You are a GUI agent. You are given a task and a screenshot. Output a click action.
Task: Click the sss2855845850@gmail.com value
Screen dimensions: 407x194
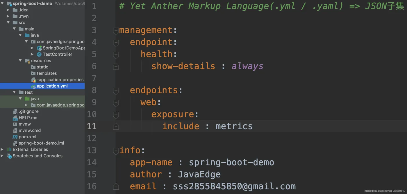click(234, 186)
